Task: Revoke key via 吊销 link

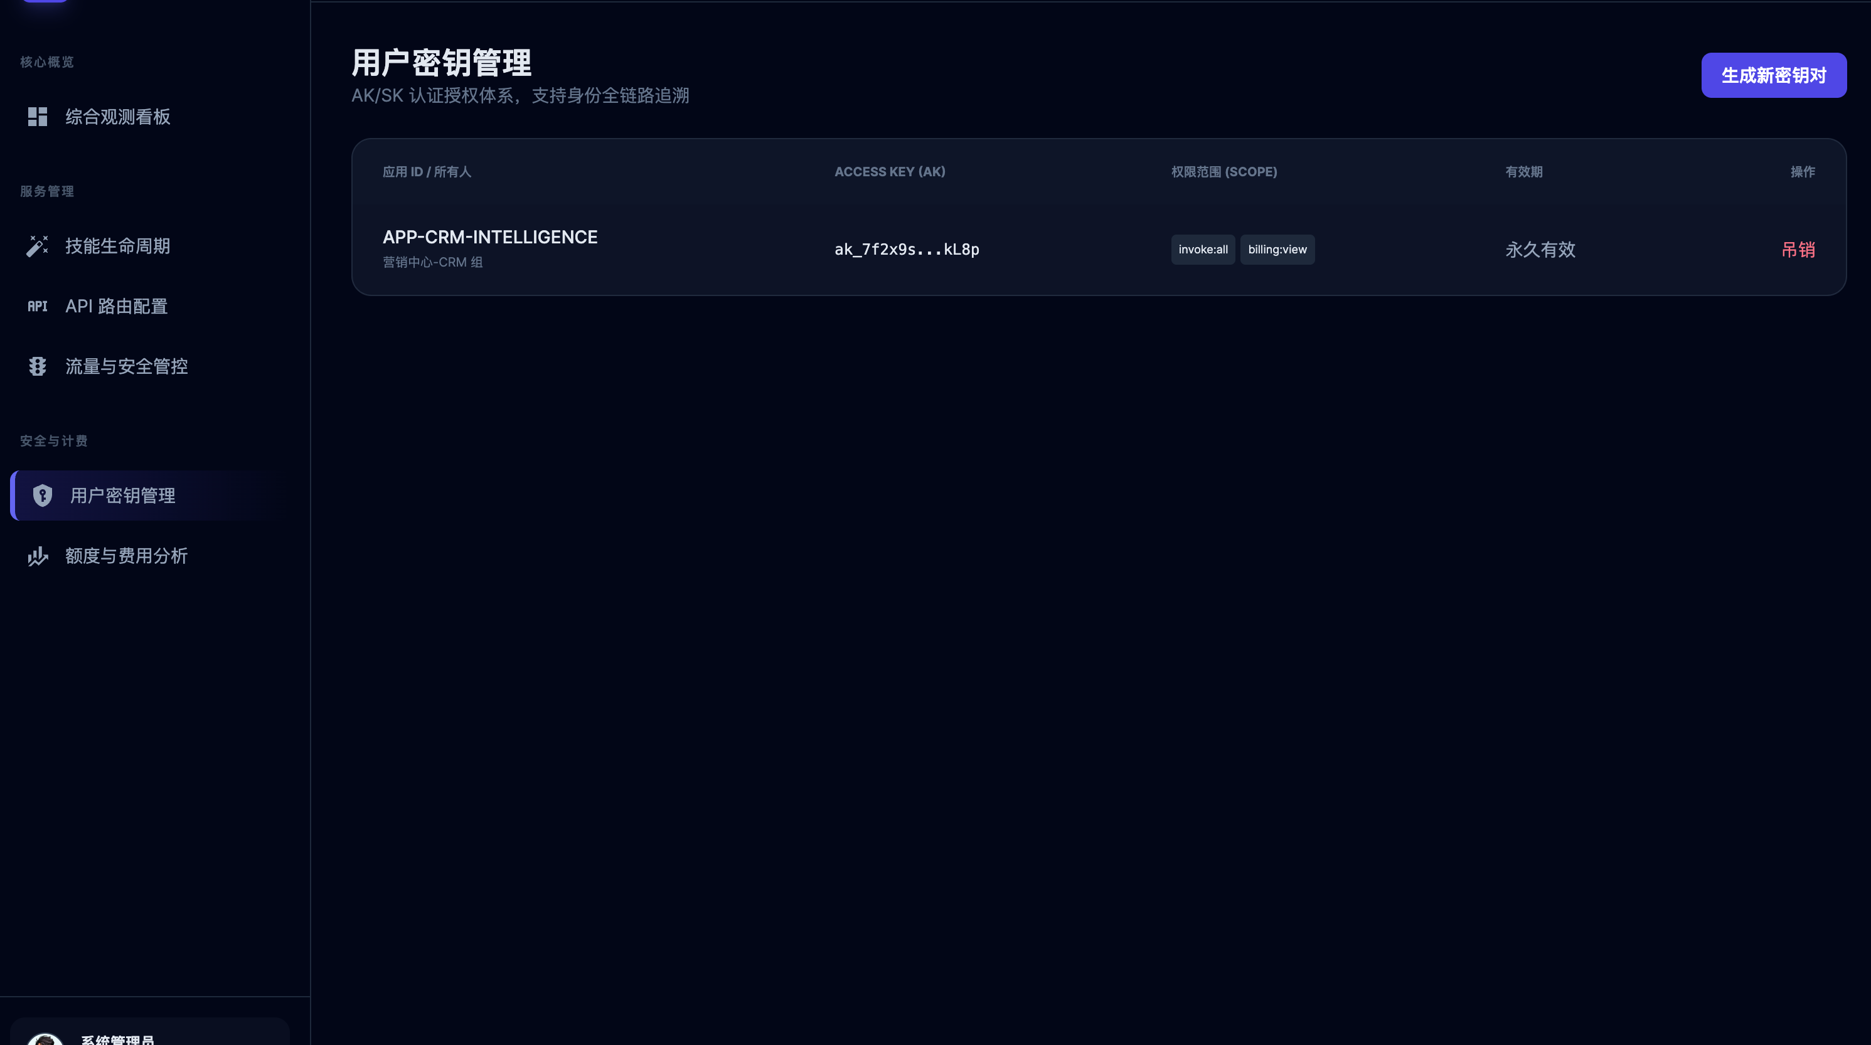Action: pos(1798,250)
